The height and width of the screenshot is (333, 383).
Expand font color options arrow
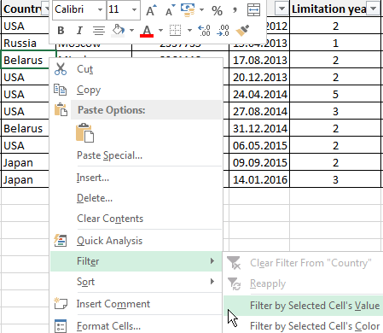pos(160,30)
